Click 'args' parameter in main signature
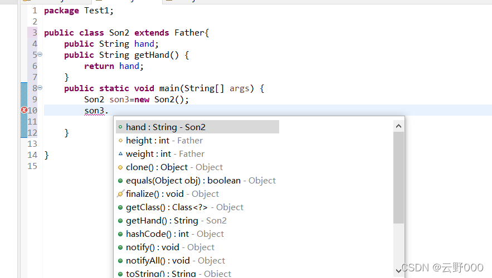492x278 pixels. click(x=240, y=88)
